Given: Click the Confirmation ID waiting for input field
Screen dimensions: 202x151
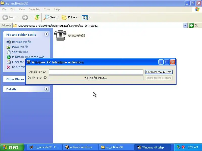Looking at the screenshot, I should (96, 78).
